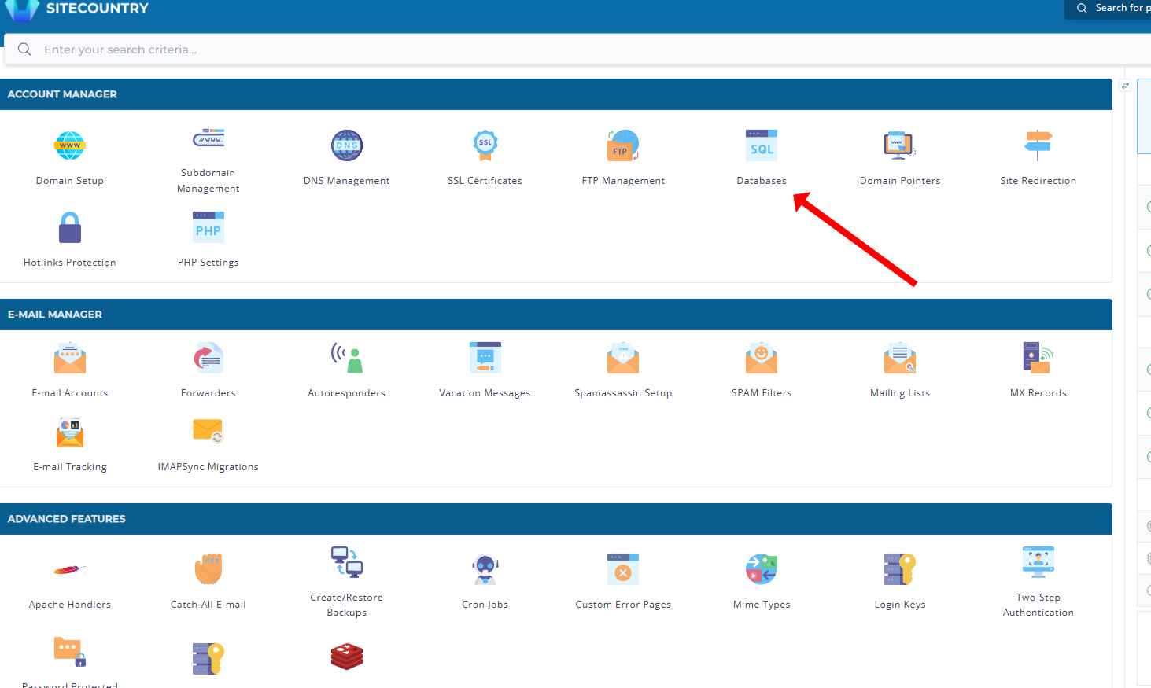This screenshot has height=688, width=1151.
Task: Open MX Records
Action: (x=1038, y=370)
